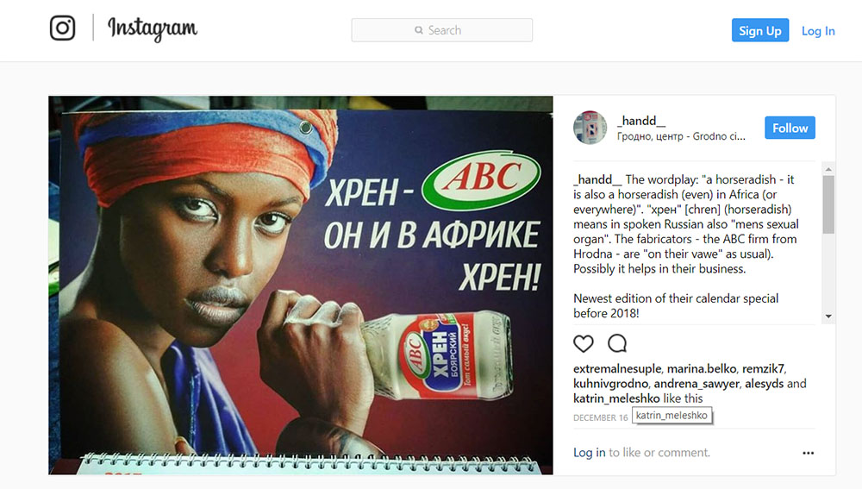Open _handd_ profile avatar picture
This screenshot has height=489, width=862.
click(x=590, y=128)
